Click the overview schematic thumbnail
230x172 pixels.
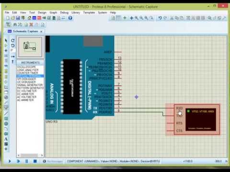[30, 47]
